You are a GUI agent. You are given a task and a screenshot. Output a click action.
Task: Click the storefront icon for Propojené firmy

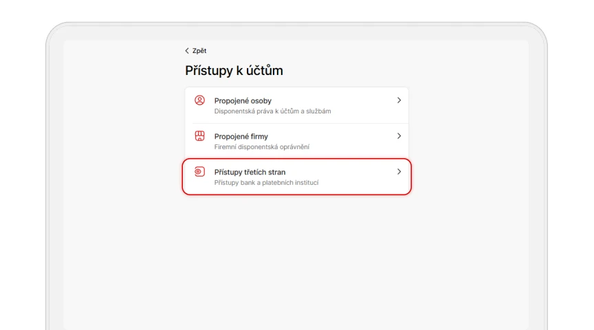pos(199,136)
